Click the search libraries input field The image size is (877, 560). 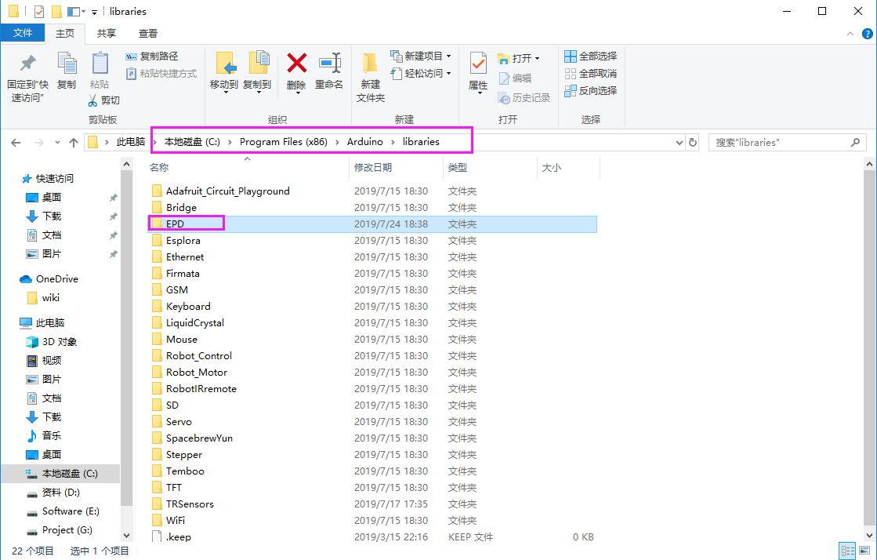[x=781, y=142]
